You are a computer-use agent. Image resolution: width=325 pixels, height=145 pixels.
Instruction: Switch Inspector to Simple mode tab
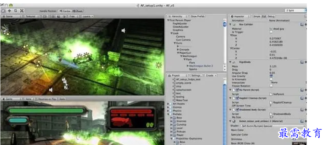click(257, 16)
